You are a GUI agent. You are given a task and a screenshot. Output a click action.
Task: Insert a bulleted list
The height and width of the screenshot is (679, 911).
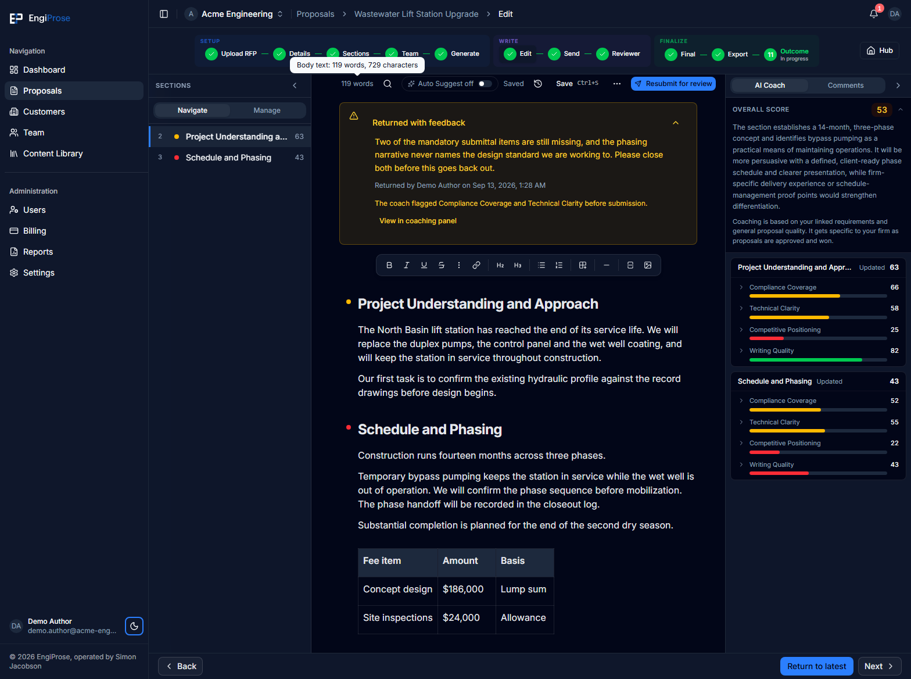pyautogui.click(x=541, y=265)
